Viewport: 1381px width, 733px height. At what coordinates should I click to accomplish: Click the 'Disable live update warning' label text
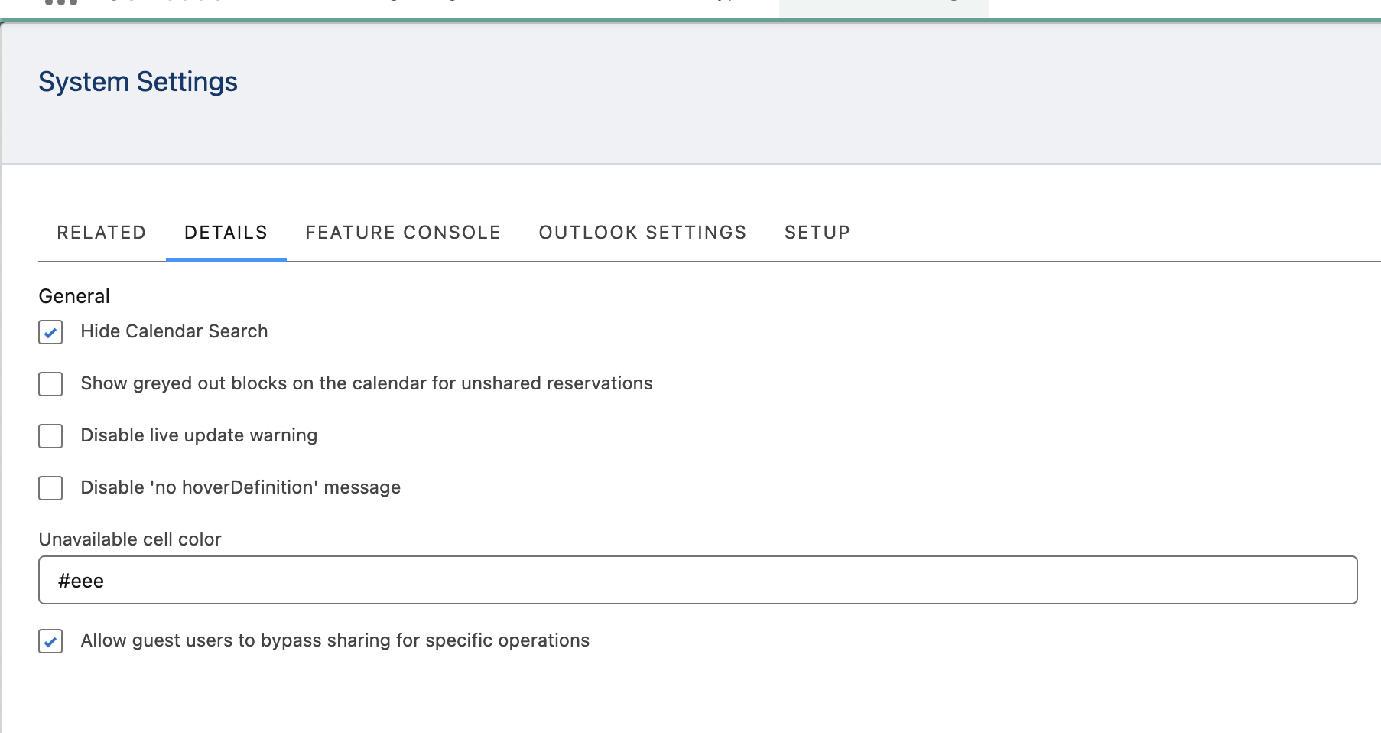pyautogui.click(x=199, y=435)
